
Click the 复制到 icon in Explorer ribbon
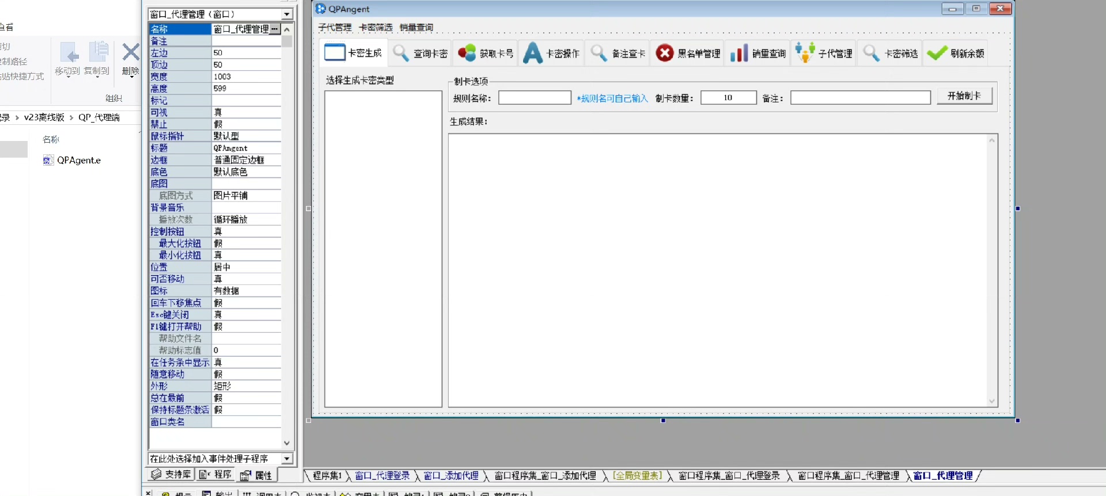99,52
